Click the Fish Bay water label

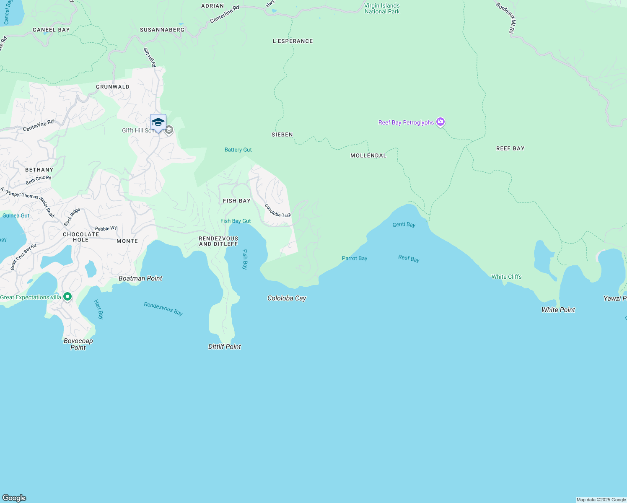coord(245,259)
